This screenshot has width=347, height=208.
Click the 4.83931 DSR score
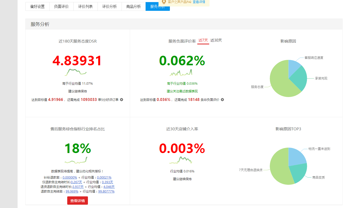tap(77, 61)
